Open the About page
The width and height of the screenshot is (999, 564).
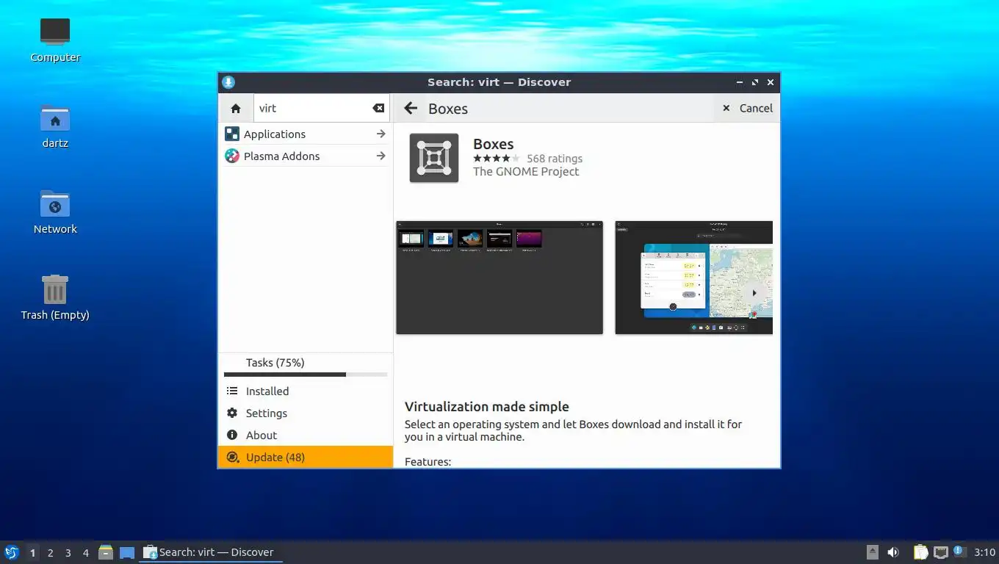[306, 435]
